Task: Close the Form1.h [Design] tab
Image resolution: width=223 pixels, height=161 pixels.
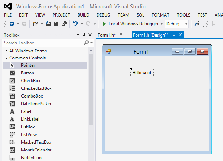Action: (x=180, y=35)
